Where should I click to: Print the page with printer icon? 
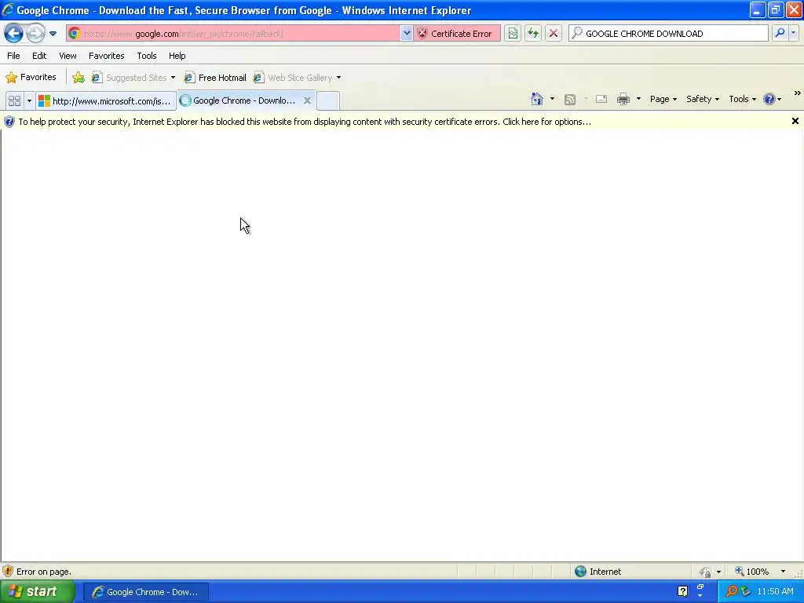(x=623, y=99)
